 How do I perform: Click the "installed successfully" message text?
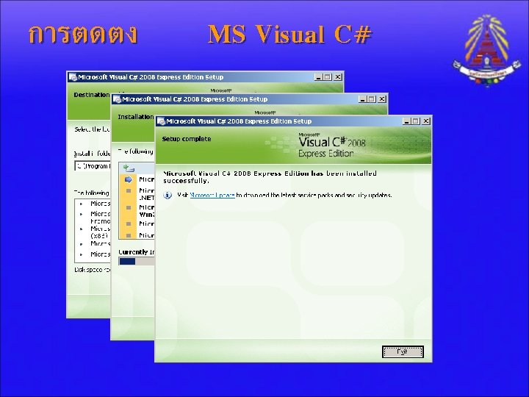[270, 177]
